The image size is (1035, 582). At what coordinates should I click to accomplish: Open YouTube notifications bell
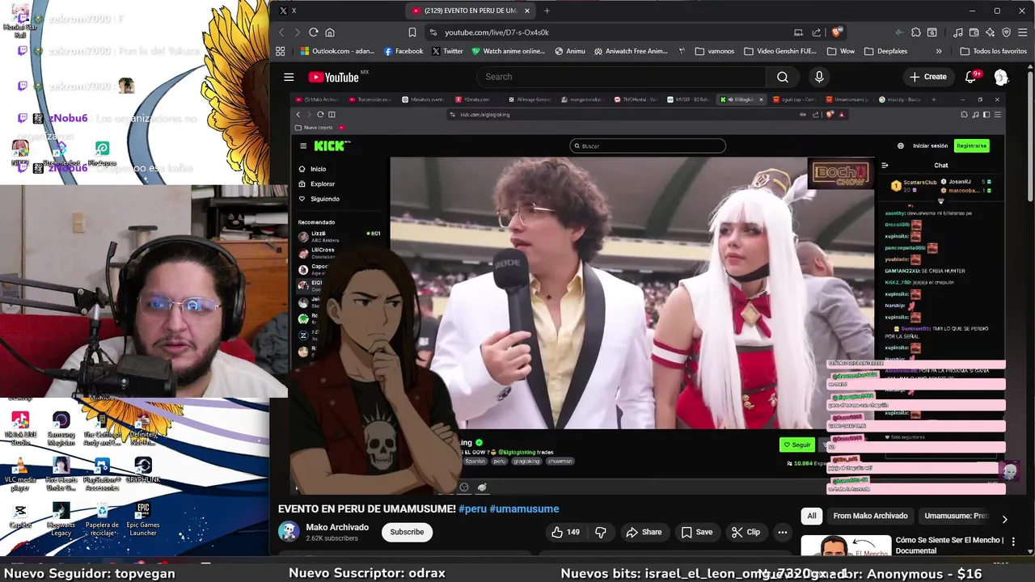(x=971, y=77)
